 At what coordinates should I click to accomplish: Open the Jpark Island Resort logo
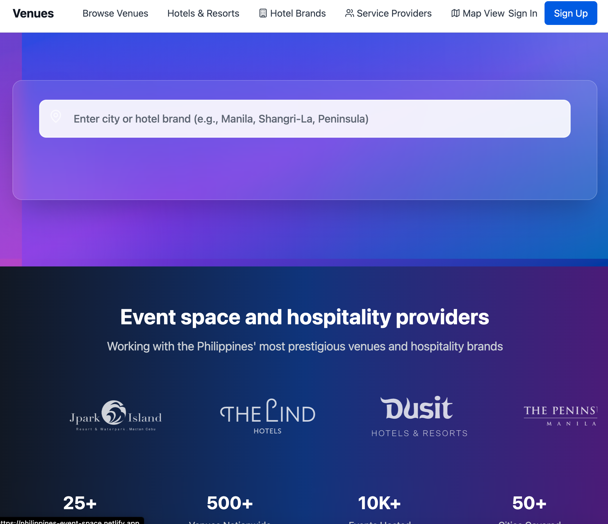pyautogui.click(x=115, y=415)
